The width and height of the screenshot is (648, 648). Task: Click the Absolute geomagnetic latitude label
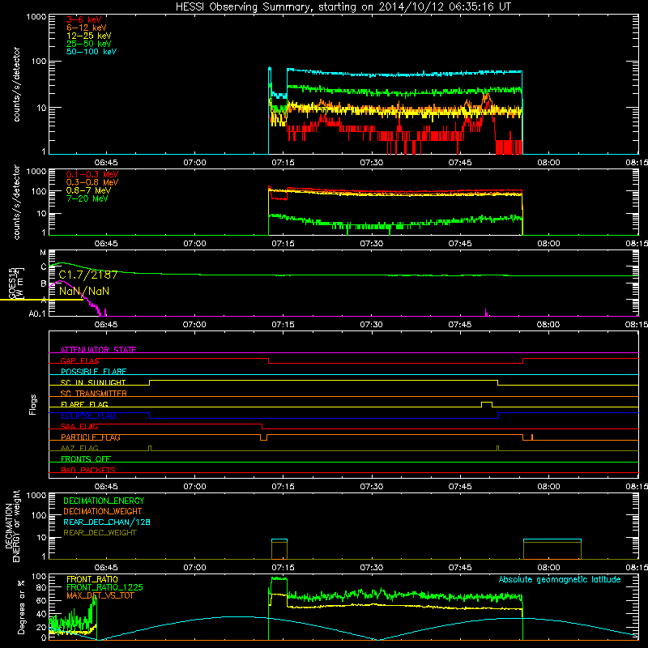(x=560, y=579)
